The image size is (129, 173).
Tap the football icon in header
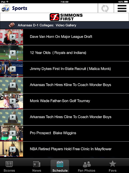pyautogui.click(x=12, y=25)
